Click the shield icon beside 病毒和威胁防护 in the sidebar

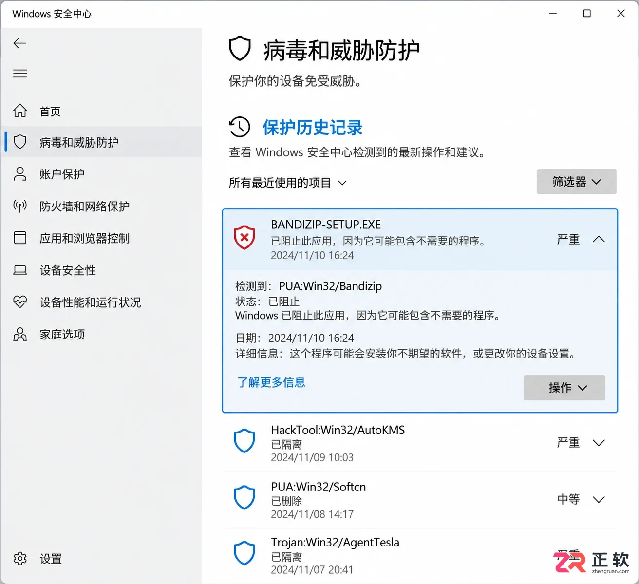(x=20, y=142)
